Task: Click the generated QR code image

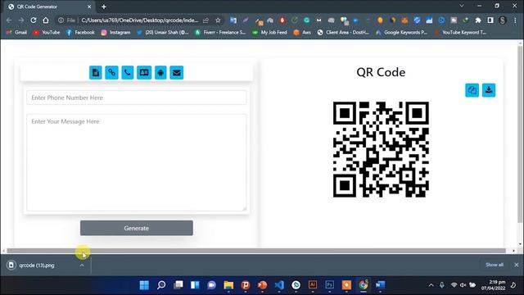Action: click(381, 149)
